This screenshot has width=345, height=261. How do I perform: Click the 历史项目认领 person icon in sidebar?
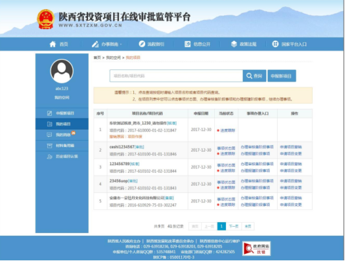click(x=49, y=157)
